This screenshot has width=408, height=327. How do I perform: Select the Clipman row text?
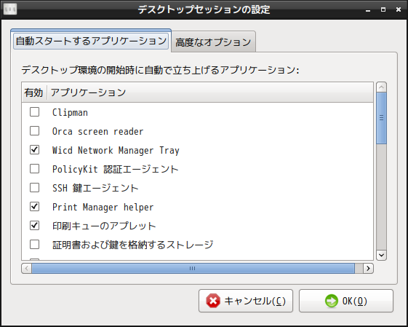(70, 113)
